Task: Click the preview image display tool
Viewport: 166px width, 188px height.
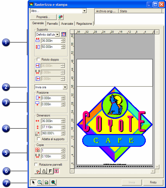Action: [47, 182]
